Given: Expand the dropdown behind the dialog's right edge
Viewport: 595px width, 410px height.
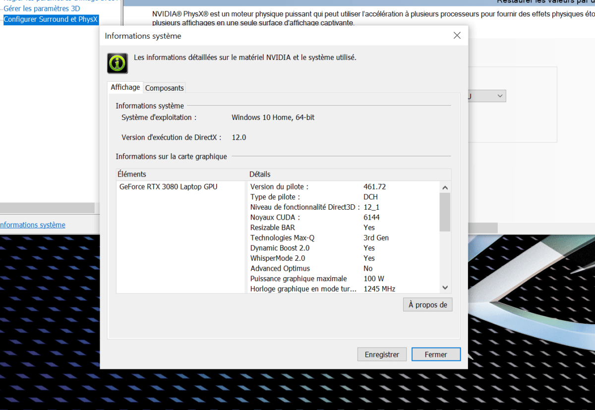Looking at the screenshot, I should [500, 96].
